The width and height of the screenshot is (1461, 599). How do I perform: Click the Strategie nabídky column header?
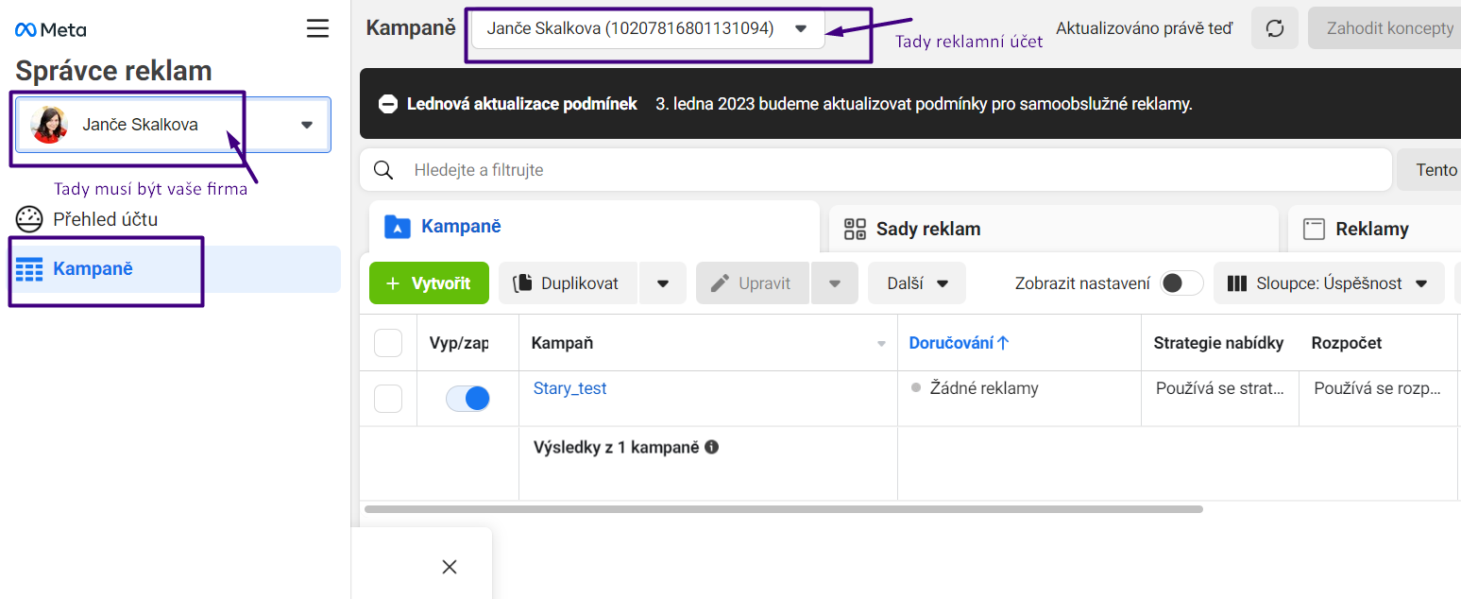[x=1218, y=343]
